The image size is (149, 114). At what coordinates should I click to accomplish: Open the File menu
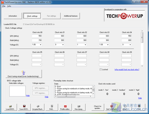pyautogui.click(x=4, y=6)
